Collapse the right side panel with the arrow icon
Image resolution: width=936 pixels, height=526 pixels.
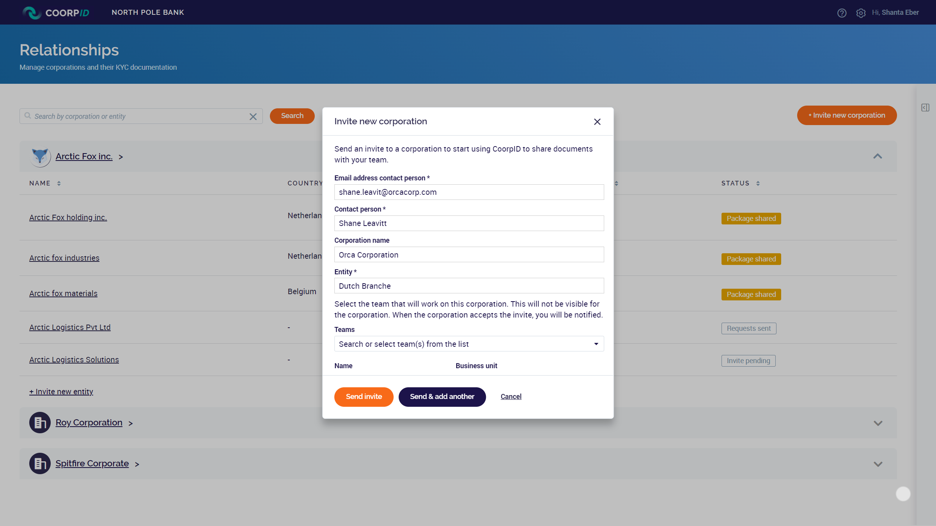coord(925,108)
